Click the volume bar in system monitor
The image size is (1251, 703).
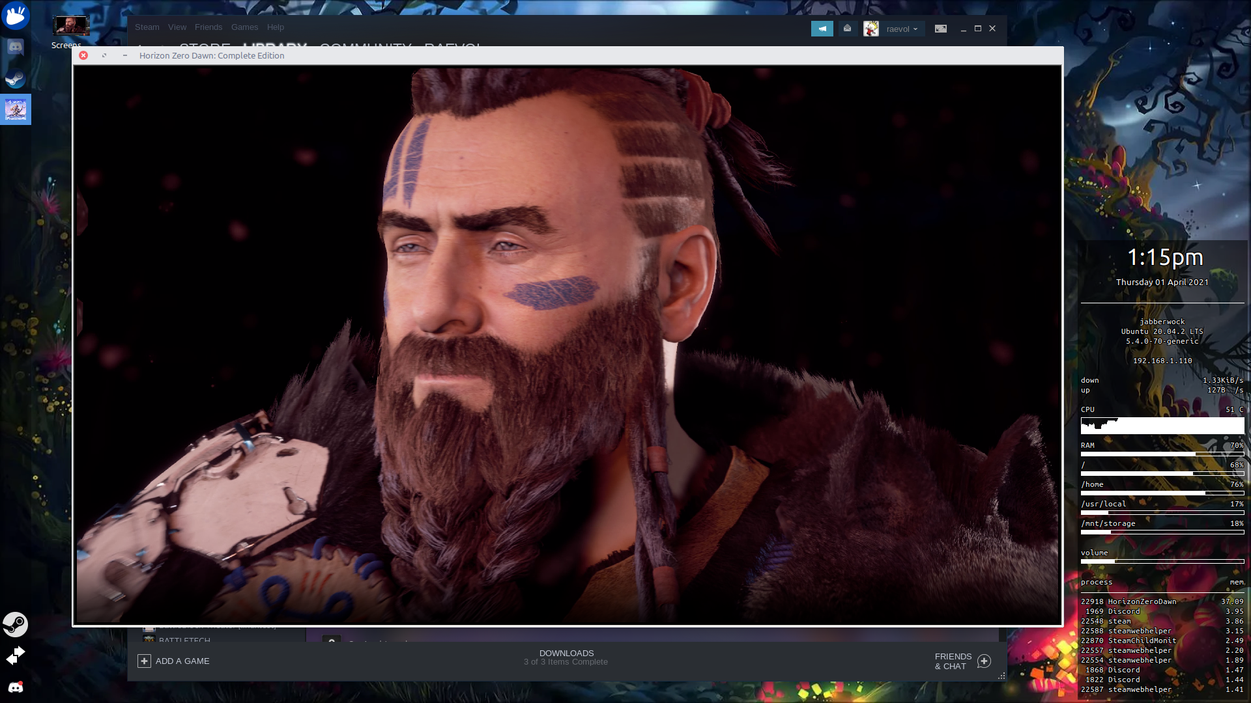[1162, 561]
